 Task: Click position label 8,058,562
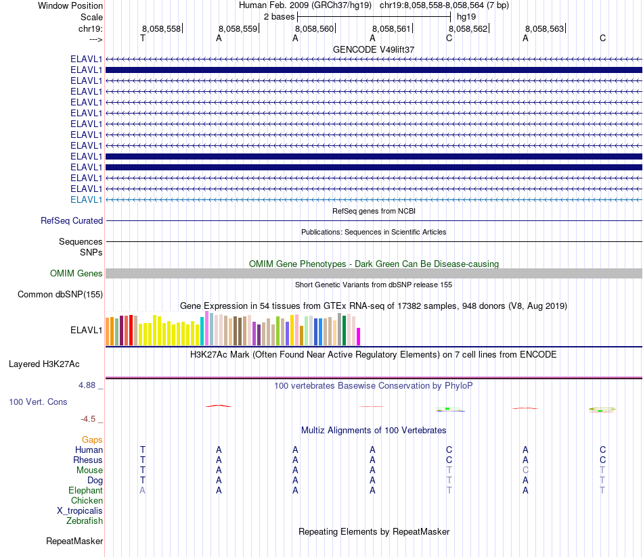click(468, 28)
